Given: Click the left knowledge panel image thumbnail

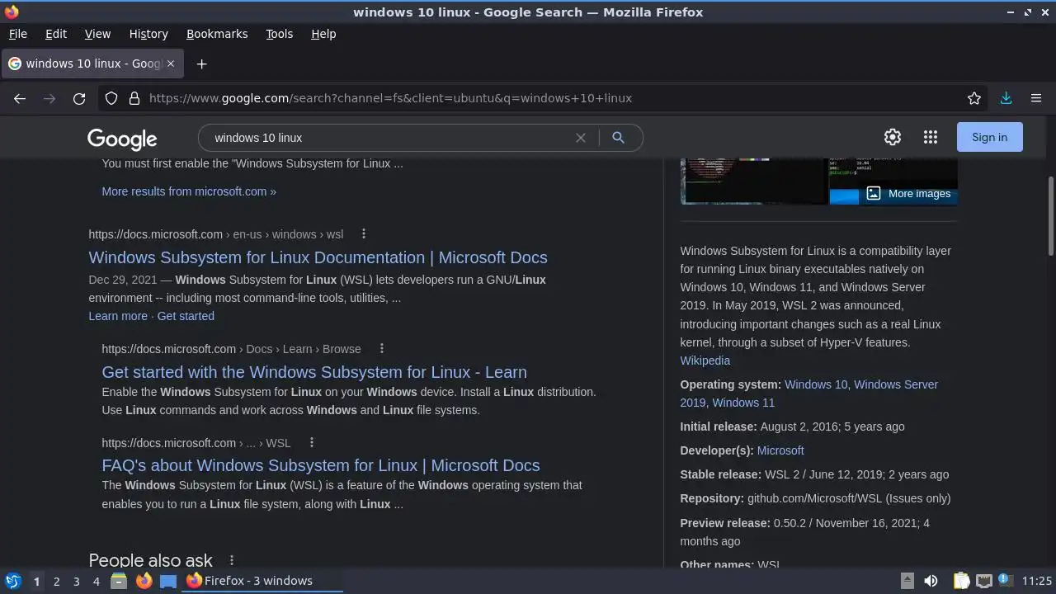Looking at the screenshot, I should (754, 181).
